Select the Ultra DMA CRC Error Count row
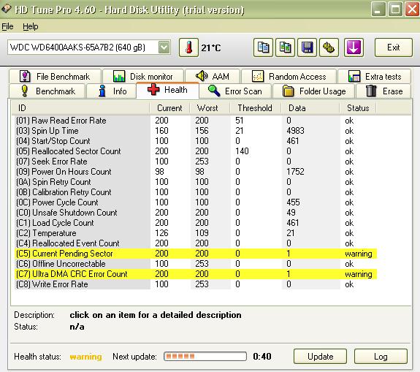The width and height of the screenshot is (420, 372). 196,274
